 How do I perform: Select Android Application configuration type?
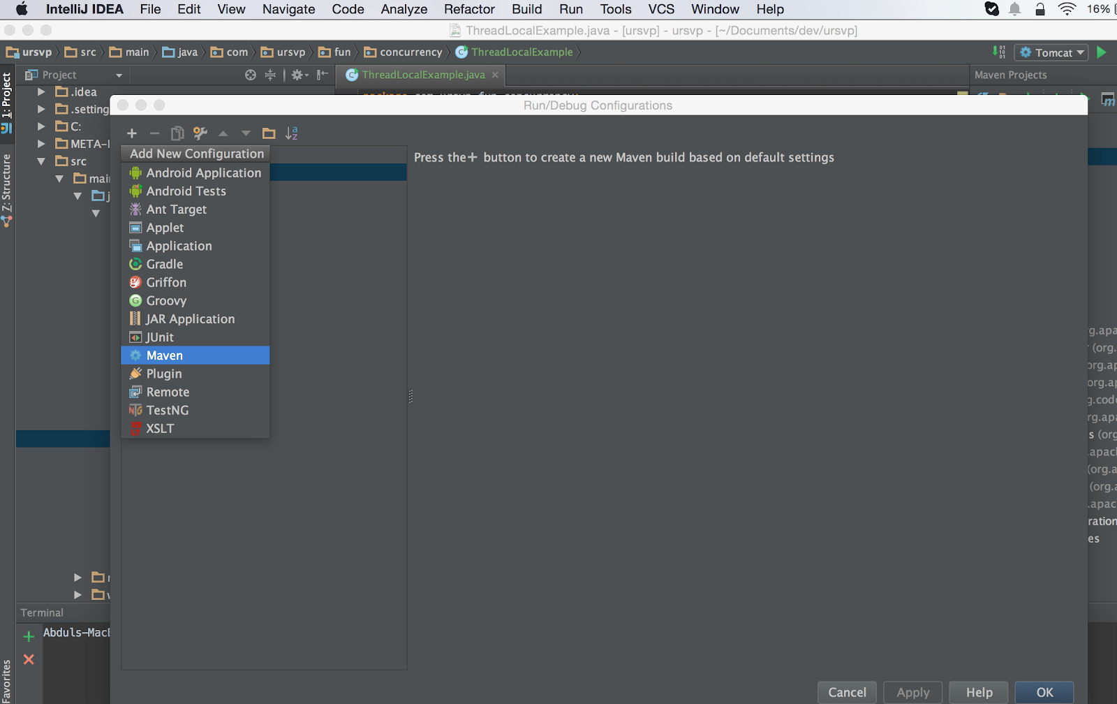point(195,173)
